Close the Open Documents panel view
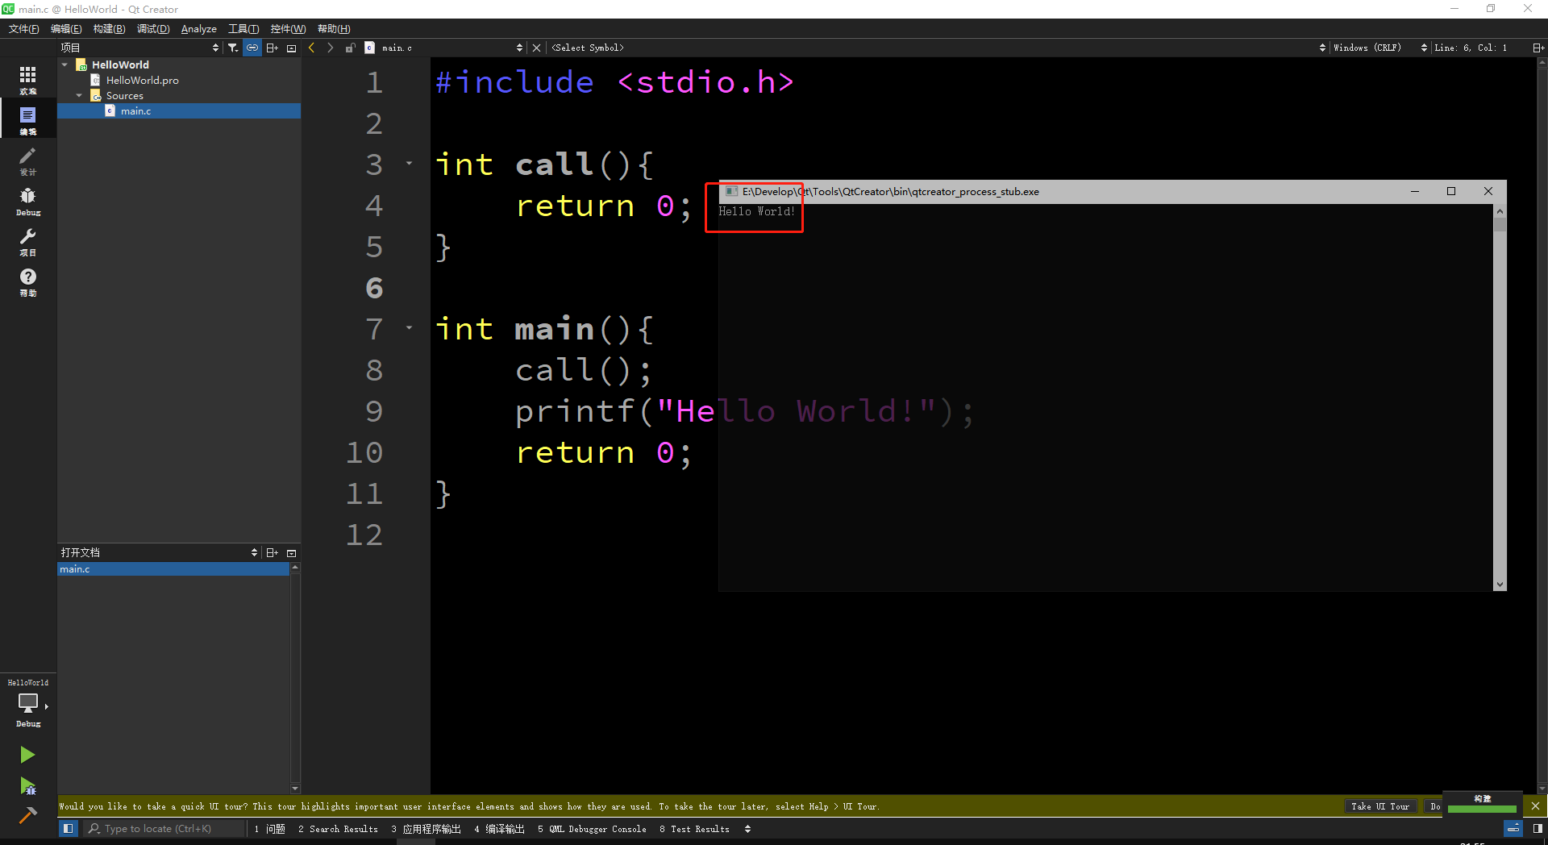This screenshot has height=845, width=1548. pyautogui.click(x=292, y=552)
